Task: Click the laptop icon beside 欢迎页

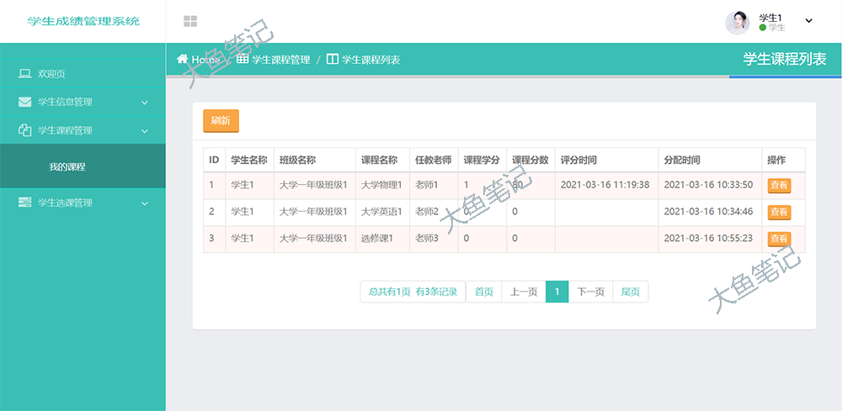Action: (24, 74)
